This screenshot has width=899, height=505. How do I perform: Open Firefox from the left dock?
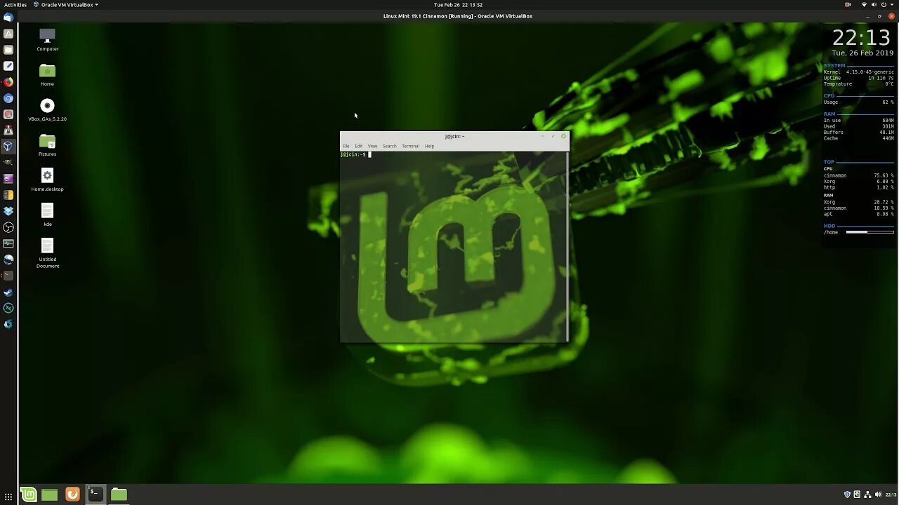8,82
